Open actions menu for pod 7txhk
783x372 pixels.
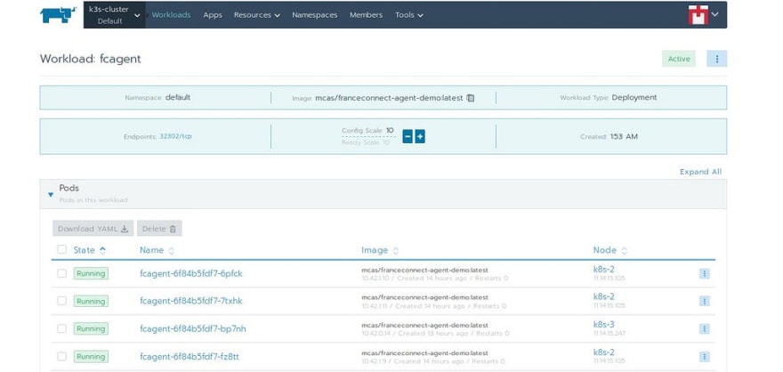(704, 301)
